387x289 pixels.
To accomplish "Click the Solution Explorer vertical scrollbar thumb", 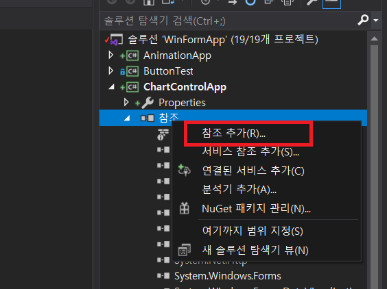I will tap(374, 166).
